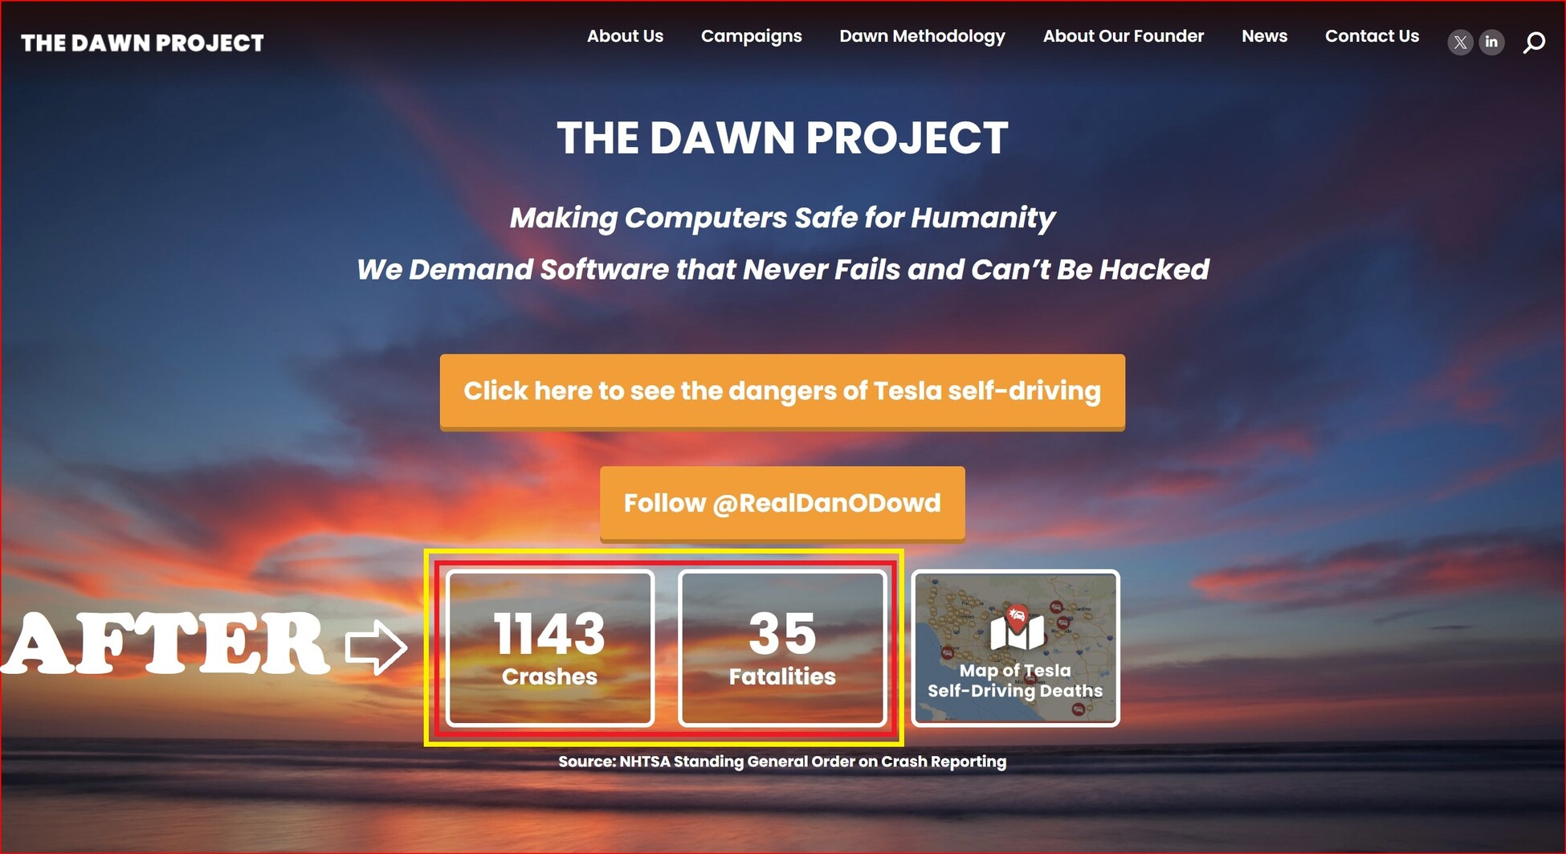
Task: Click The Dawn Project logo in header
Action: pyautogui.click(x=142, y=43)
